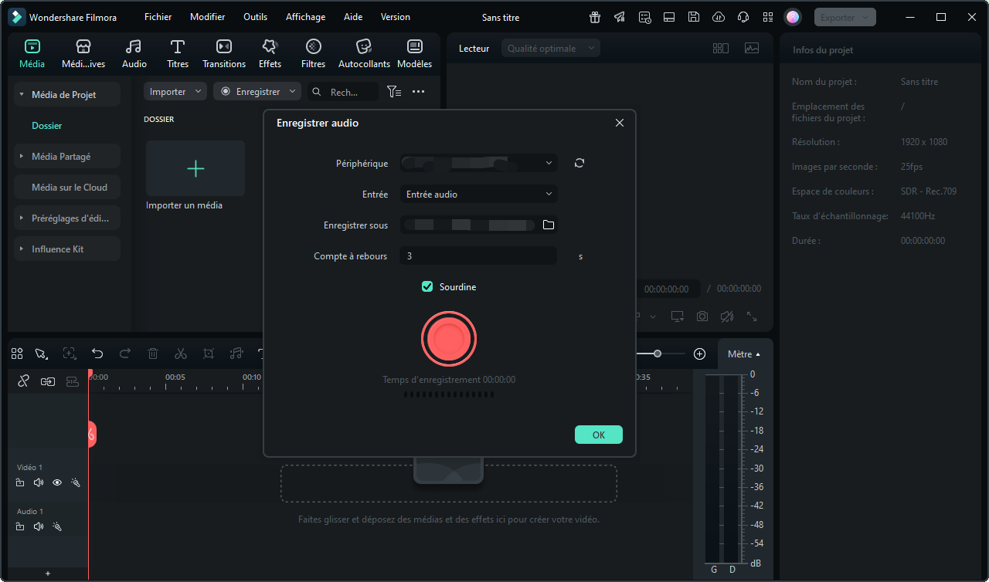This screenshot has width=989, height=582.
Task: Zoom in the timeline with plus icon
Action: pyautogui.click(x=700, y=354)
